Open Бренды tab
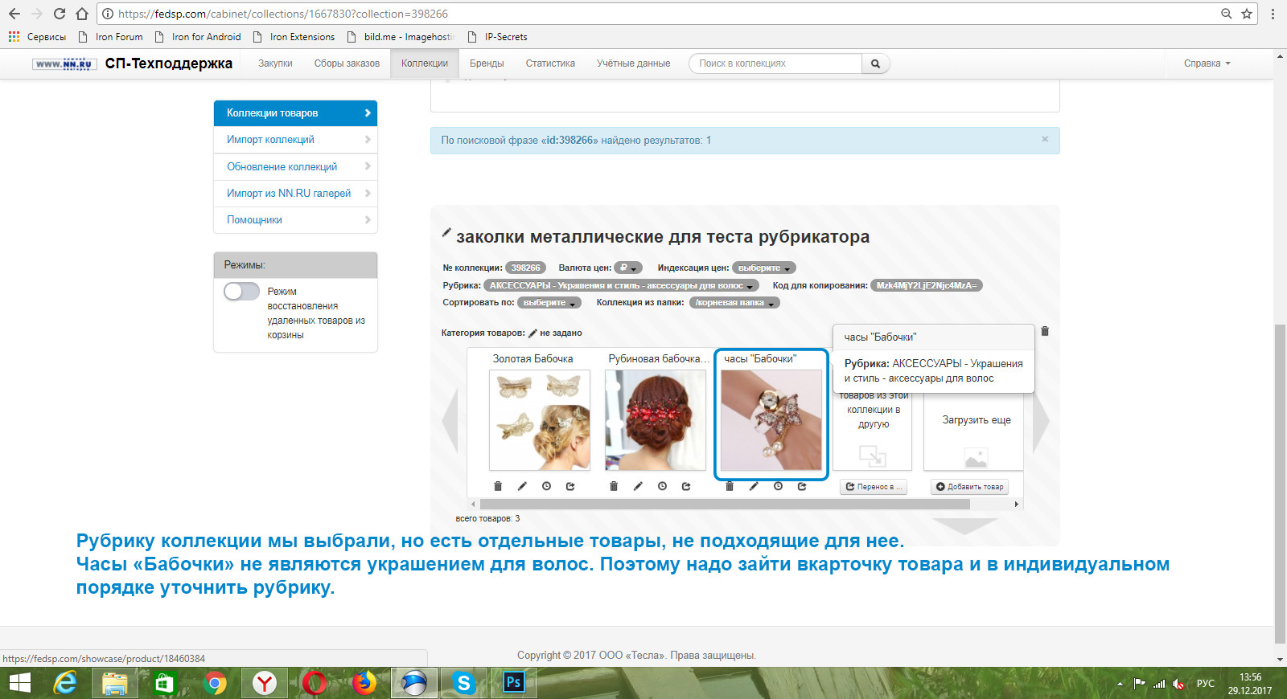The height and width of the screenshot is (699, 1287). click(x=487, y=63)
